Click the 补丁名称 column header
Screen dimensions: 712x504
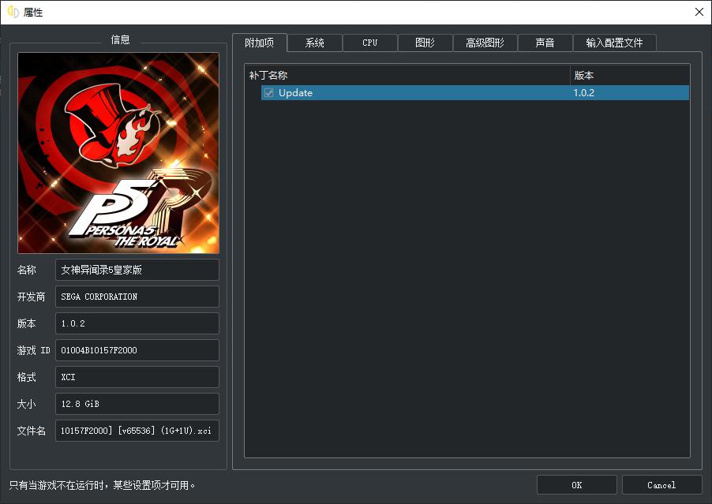coord(407,75)
